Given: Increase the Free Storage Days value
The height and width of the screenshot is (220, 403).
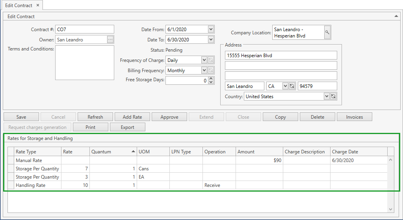Looking at the screenshot, I should (211, 78).
